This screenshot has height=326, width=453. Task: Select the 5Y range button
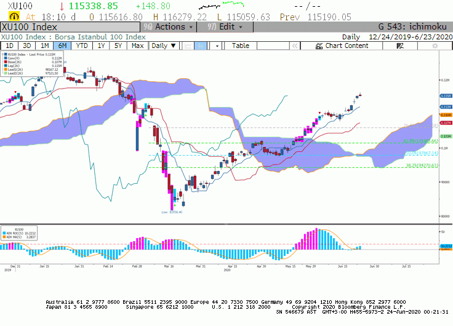coord(118,46)
